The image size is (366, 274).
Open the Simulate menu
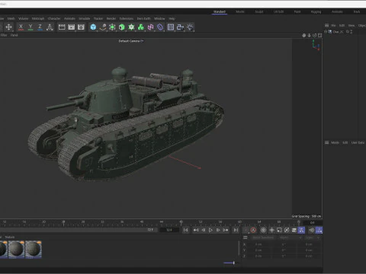click(85, 18)
